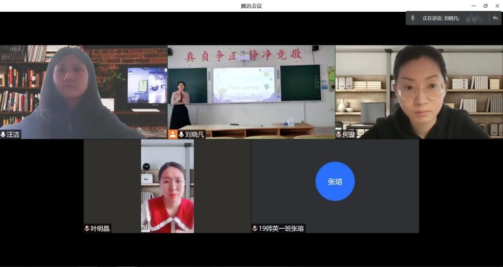Image resolution: width=503 pixels, height=267 pixels.
Task: Click the '正在讲话: 刘晓凡' speaking status text
Action: [x=441, y=18]
